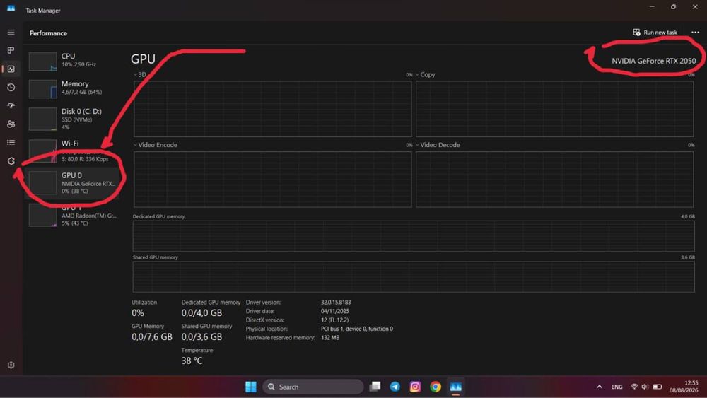Click the Copy usage graph
This screenshot has width=707, height=398.
coord(554,109)
